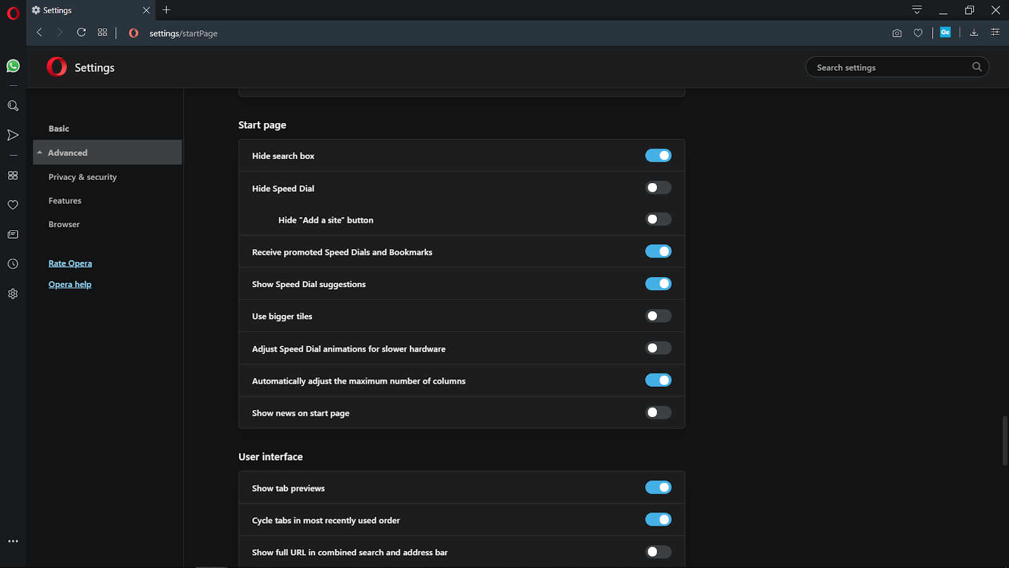Click the Search settings field
Viewport: 1009px width, 568px height.
coord(889,68)
